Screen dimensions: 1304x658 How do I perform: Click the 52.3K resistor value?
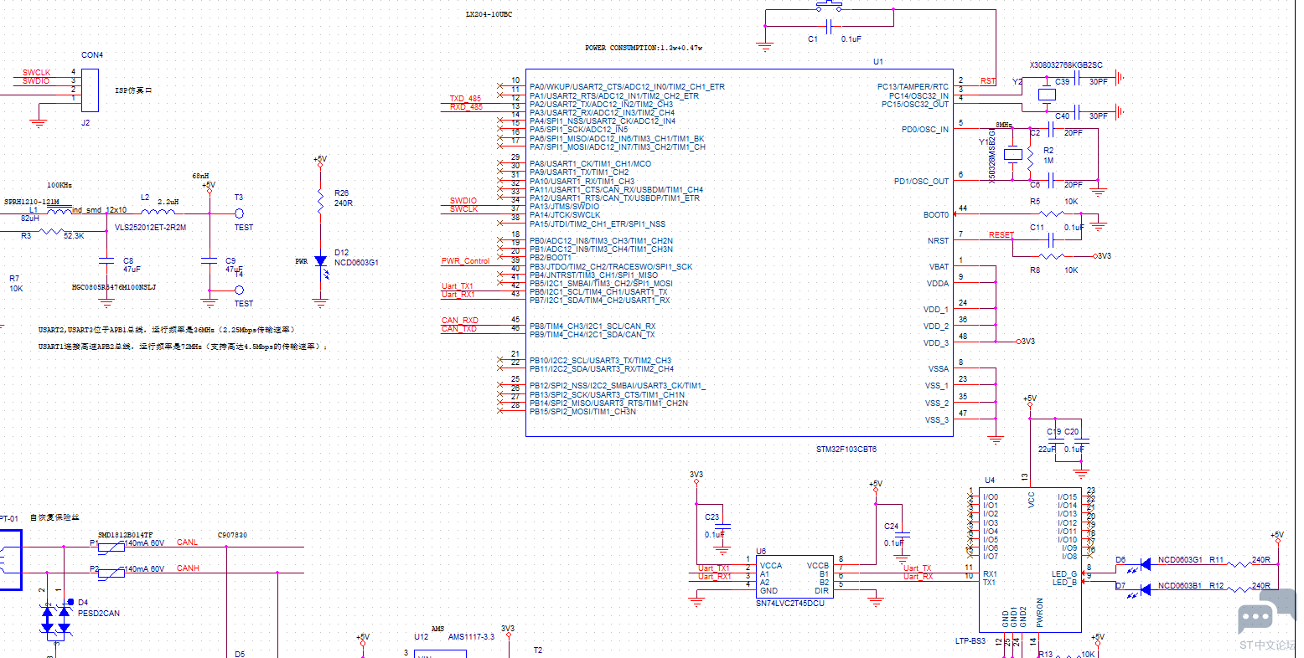point(73,236)
